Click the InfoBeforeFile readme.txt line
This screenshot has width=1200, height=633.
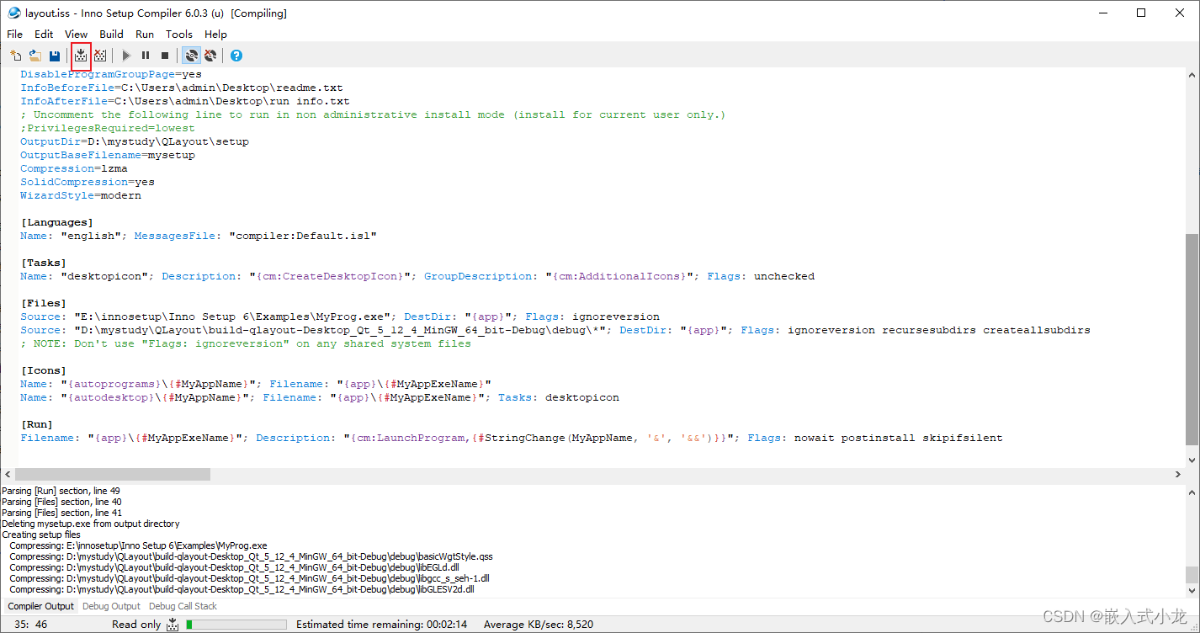(182, 88)
